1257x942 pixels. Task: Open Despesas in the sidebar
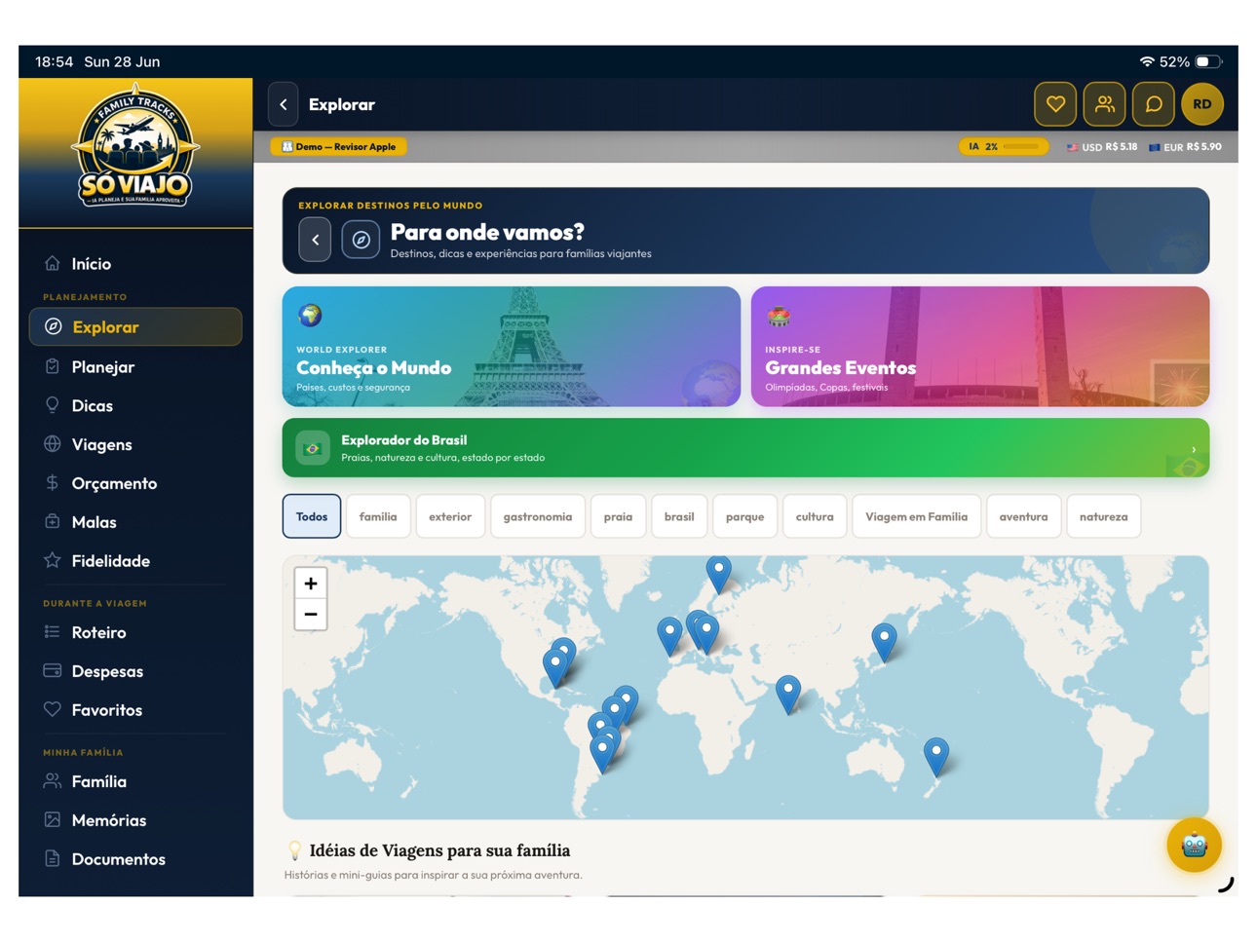[x=135, y=672]
